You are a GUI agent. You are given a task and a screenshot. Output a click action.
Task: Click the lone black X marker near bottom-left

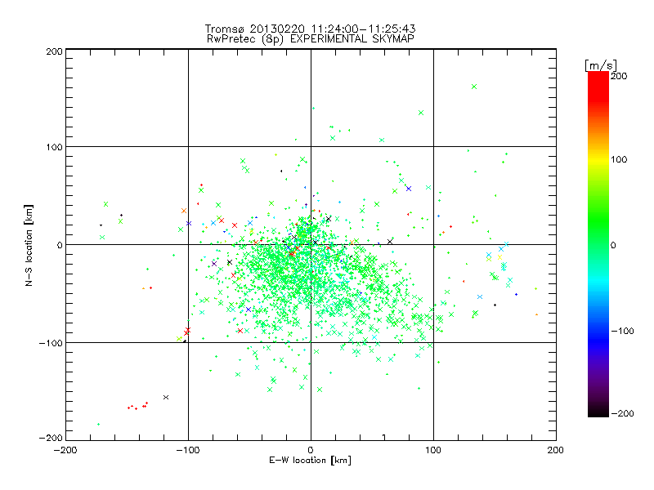coord(166,397)
